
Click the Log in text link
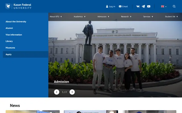click(x=112, y=6)
